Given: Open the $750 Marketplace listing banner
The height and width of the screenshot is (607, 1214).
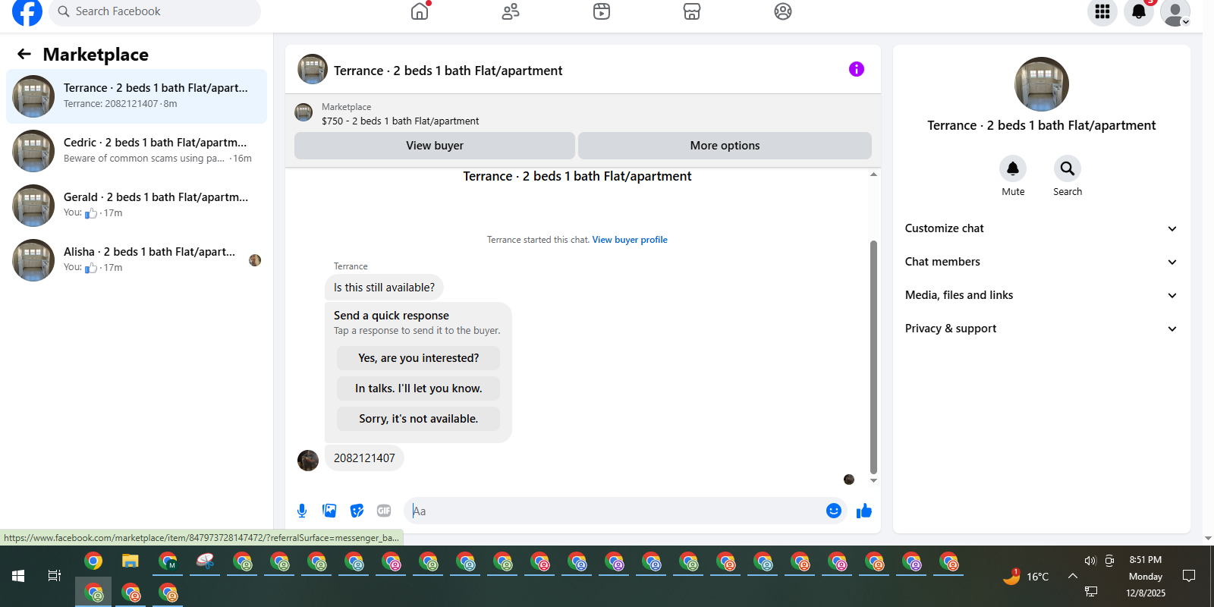Looking at the screenshot, I should pos(583,114).
